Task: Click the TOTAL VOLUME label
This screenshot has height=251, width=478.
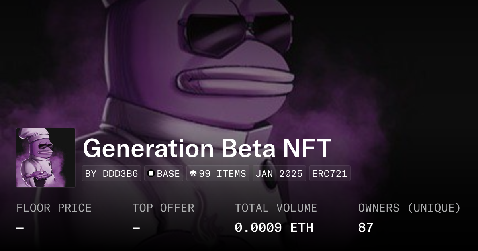Action: coord(276,208)
